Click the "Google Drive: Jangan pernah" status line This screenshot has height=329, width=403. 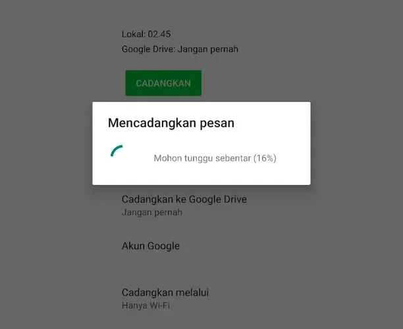pos(180,49)
